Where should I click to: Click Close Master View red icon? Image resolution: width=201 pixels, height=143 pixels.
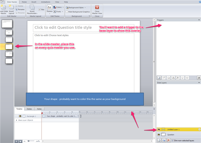point(97,7)
